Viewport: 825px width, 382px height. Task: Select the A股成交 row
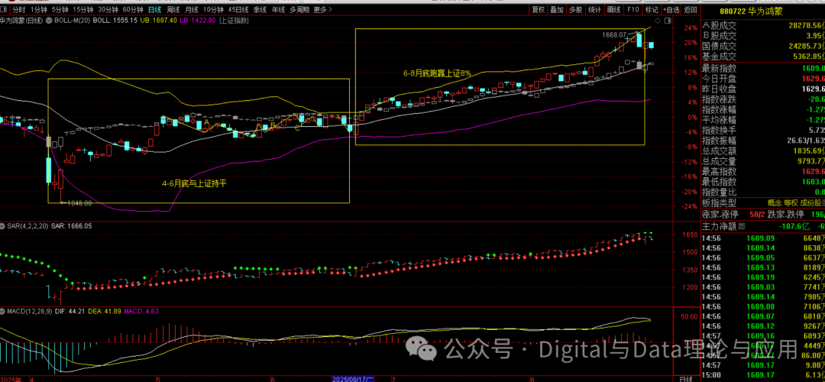763,25
